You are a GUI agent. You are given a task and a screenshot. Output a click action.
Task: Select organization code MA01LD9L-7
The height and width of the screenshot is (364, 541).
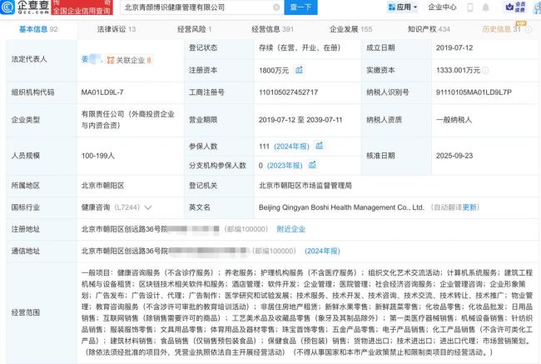tap(102, 92)
